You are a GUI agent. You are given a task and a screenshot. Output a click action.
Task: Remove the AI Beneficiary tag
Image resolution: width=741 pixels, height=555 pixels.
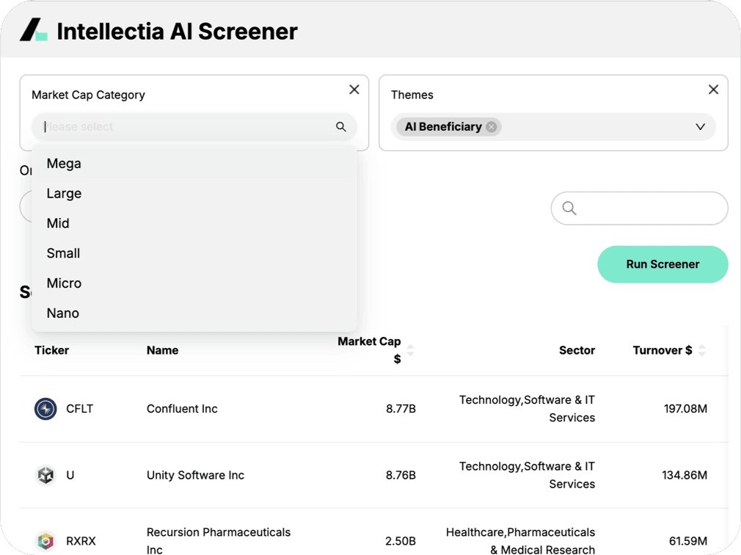tap(492, 127)
